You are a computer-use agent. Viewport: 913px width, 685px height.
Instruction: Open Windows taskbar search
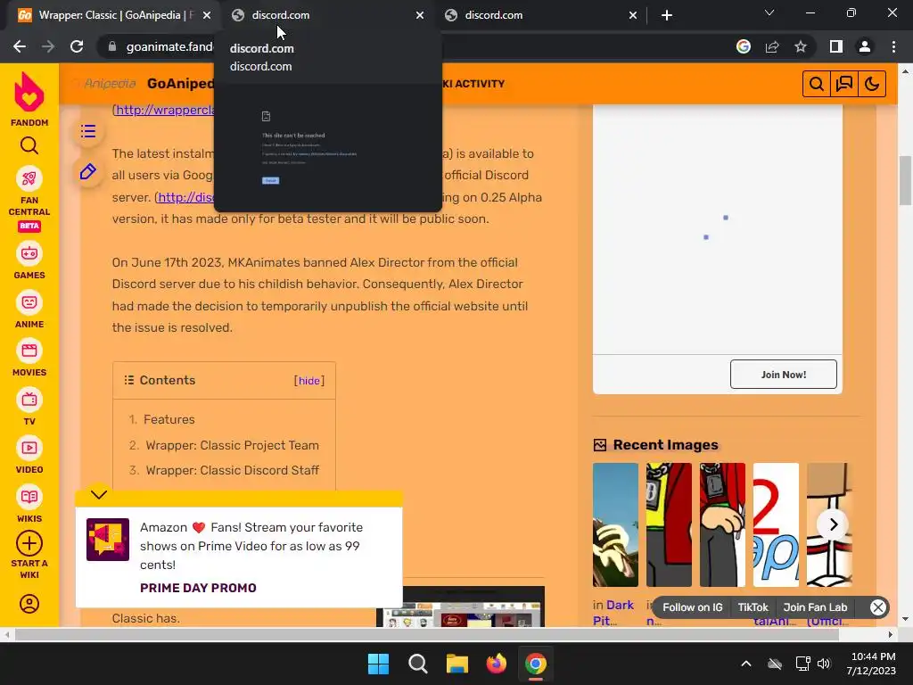click(x=417, y=664)
